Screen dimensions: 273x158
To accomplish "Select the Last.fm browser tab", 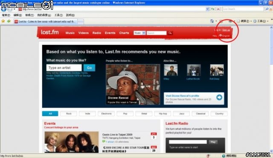I will (x=45, y=22).
